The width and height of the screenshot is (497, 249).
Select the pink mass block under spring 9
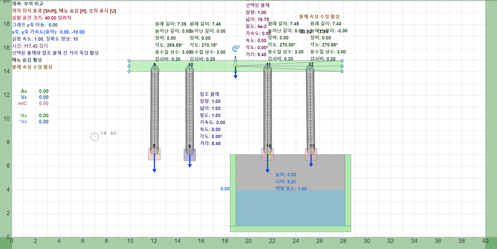[x=154, y=154]
